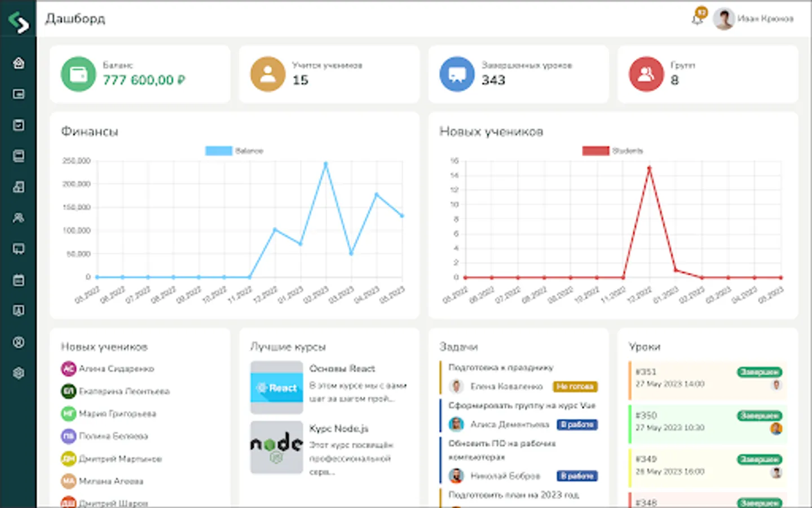Open task Сформировать группу на курс Vue
Viewport: 812px width, 508px height.
tap(522, 405)
